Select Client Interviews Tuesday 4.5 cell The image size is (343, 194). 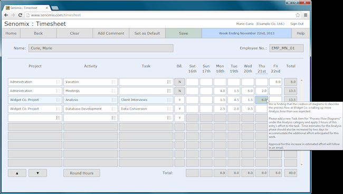pos(234,100)
